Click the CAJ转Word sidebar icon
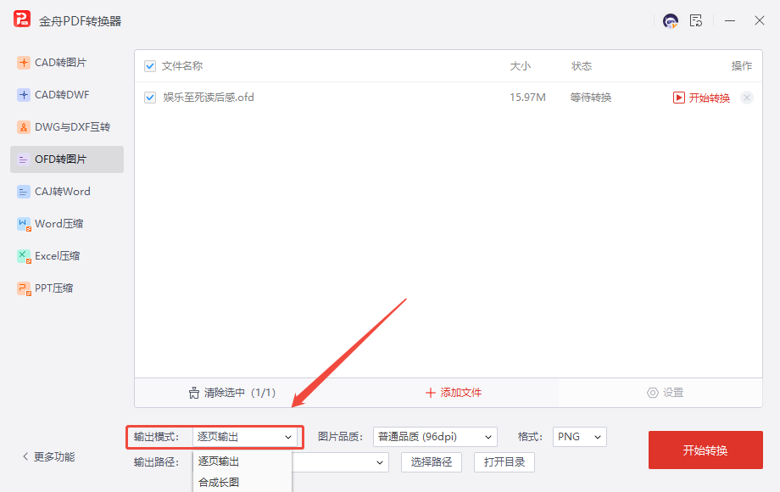This screenshot has height=492, width=780. click(24, 192)
